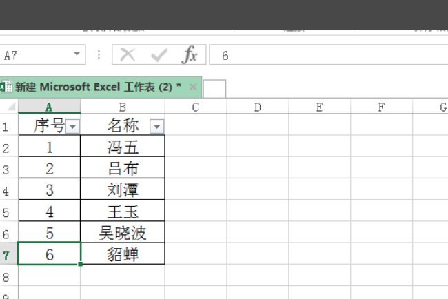The width and height of the screenshot is (448, 299).
Task: Click cell containing 王玉
Action: [123, 210]
